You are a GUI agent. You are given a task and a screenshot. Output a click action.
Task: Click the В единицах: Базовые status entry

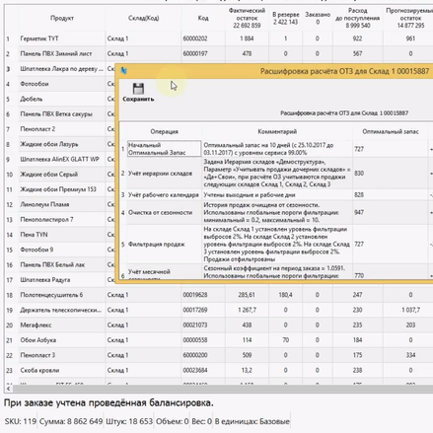pos(253,421)
